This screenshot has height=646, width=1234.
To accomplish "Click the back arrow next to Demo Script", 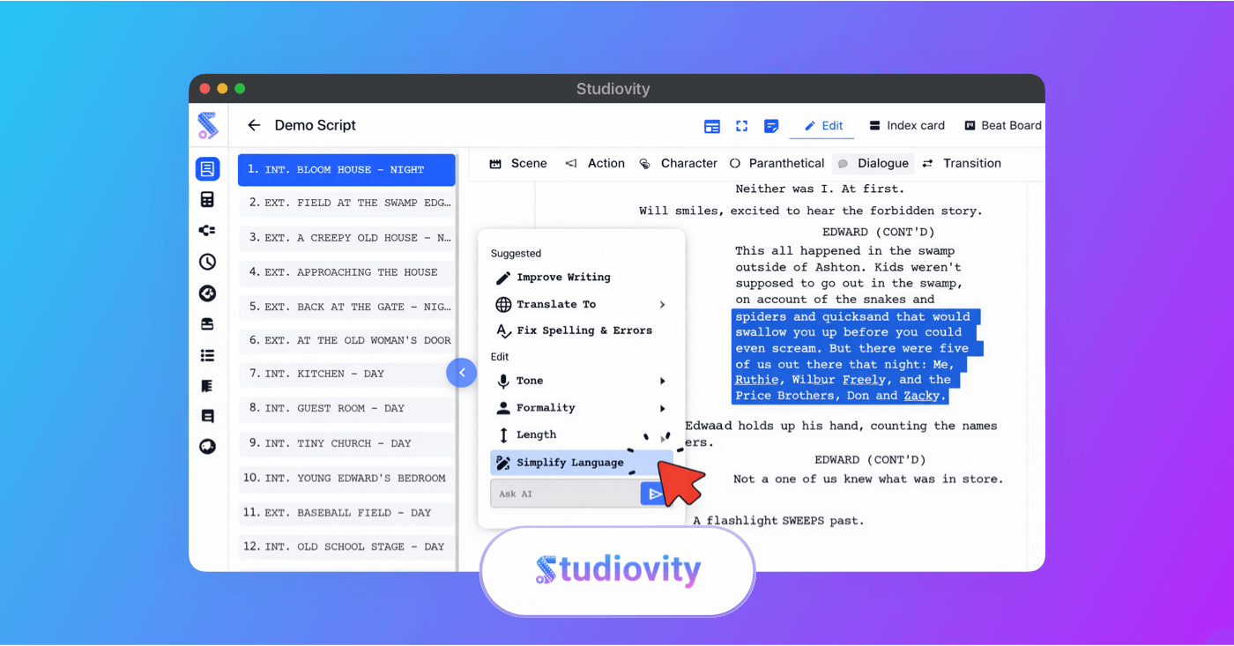I will pos(253,125).
